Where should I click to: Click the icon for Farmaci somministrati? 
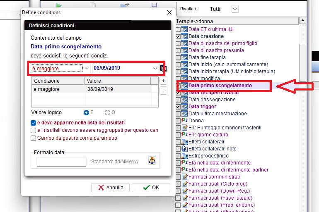tap(184, 177)
